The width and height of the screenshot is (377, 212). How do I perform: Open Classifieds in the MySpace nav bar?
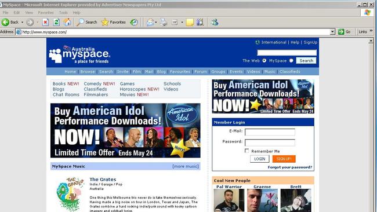click(x=290, y=72)
